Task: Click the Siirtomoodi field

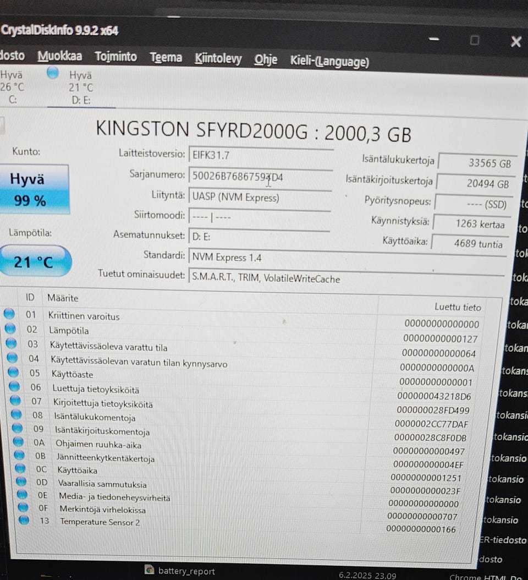Action: coord(260,216)
